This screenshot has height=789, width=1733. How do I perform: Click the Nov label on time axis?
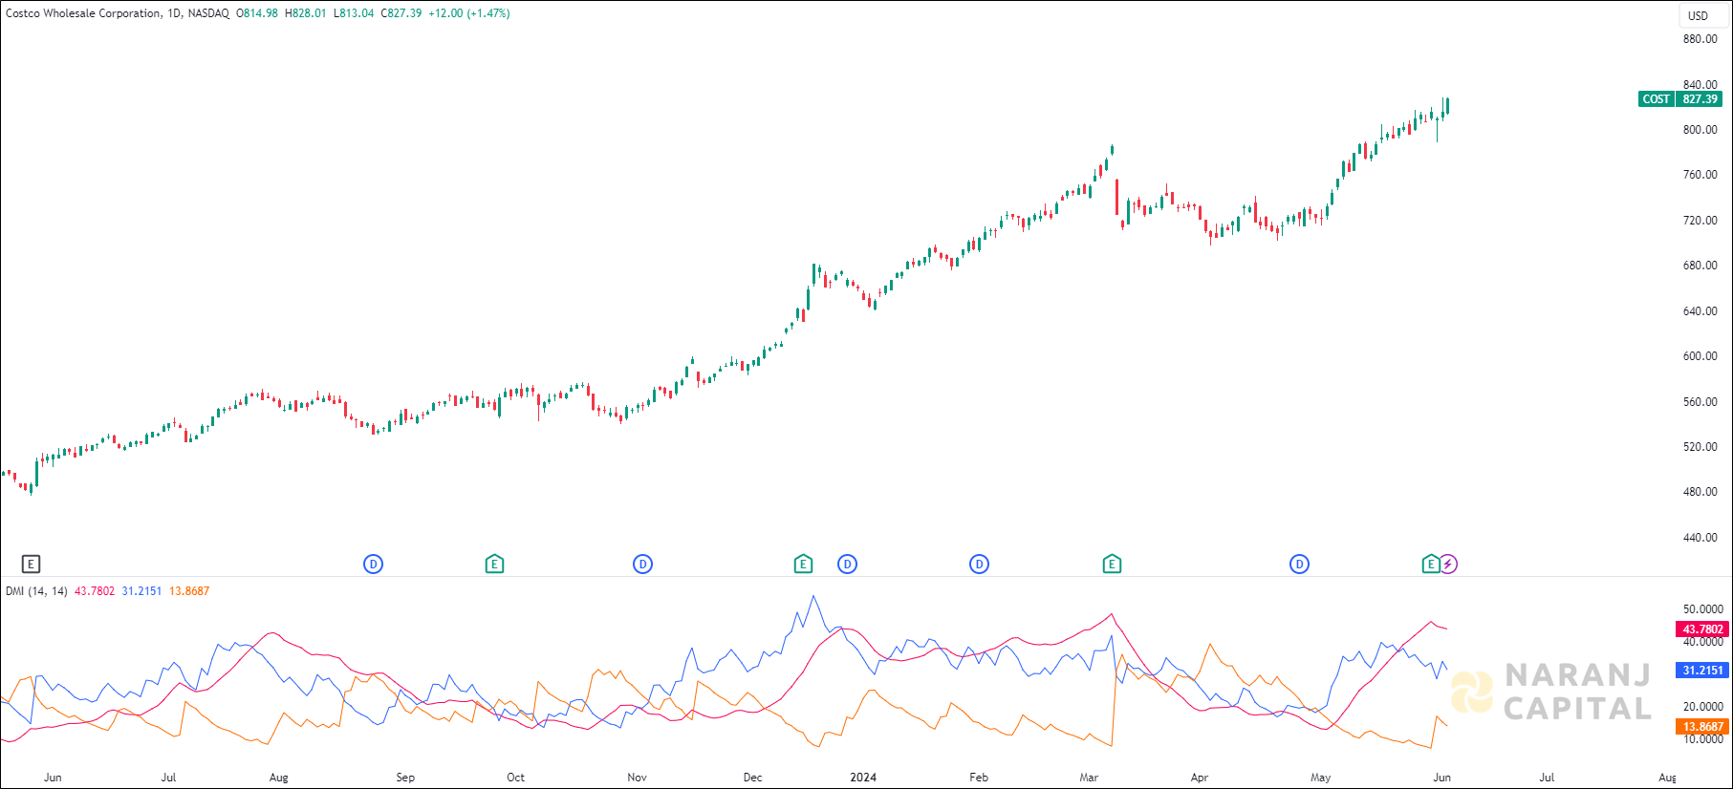(637, 778)
